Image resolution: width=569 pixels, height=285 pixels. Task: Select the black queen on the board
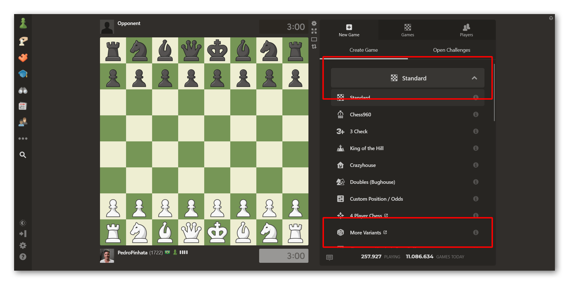(x=191, y=50)
